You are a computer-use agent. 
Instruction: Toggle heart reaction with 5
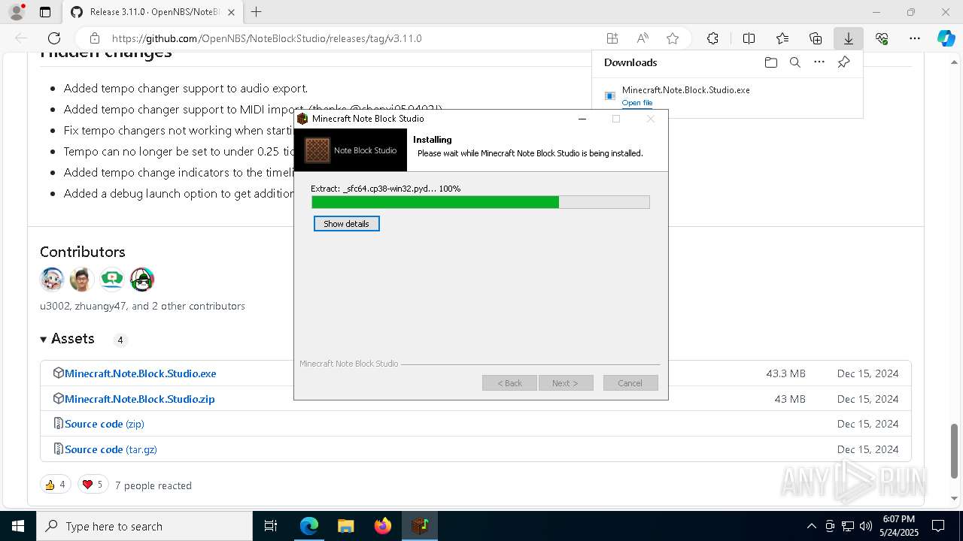pyautogui.click(x=93, y=485)
